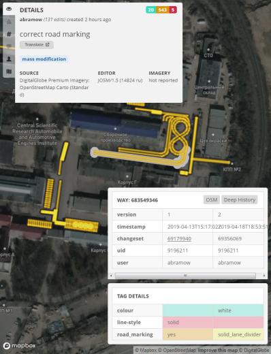Toggle the green 20 created features badge
This screenshot has width=271, height=354.
point(151,10)
